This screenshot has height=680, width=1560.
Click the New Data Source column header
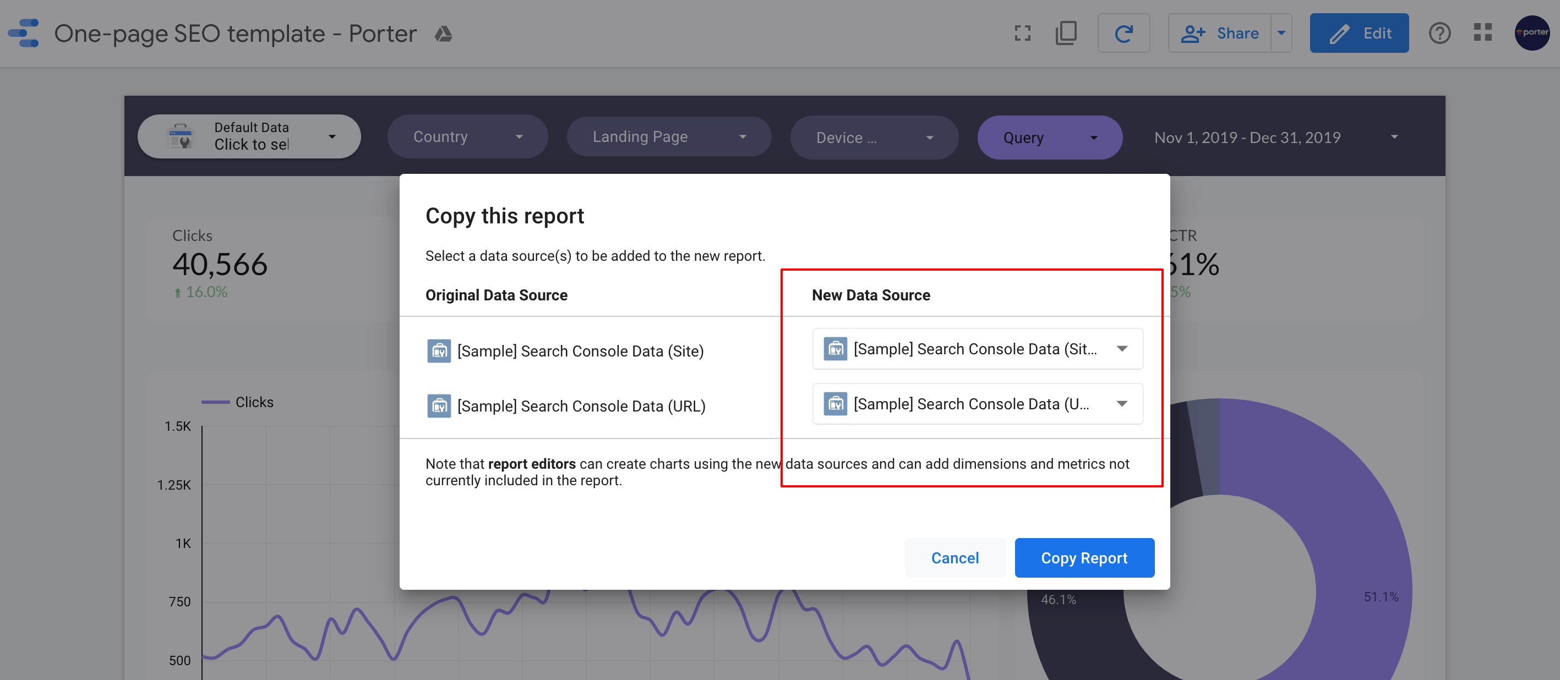point(871,295)
